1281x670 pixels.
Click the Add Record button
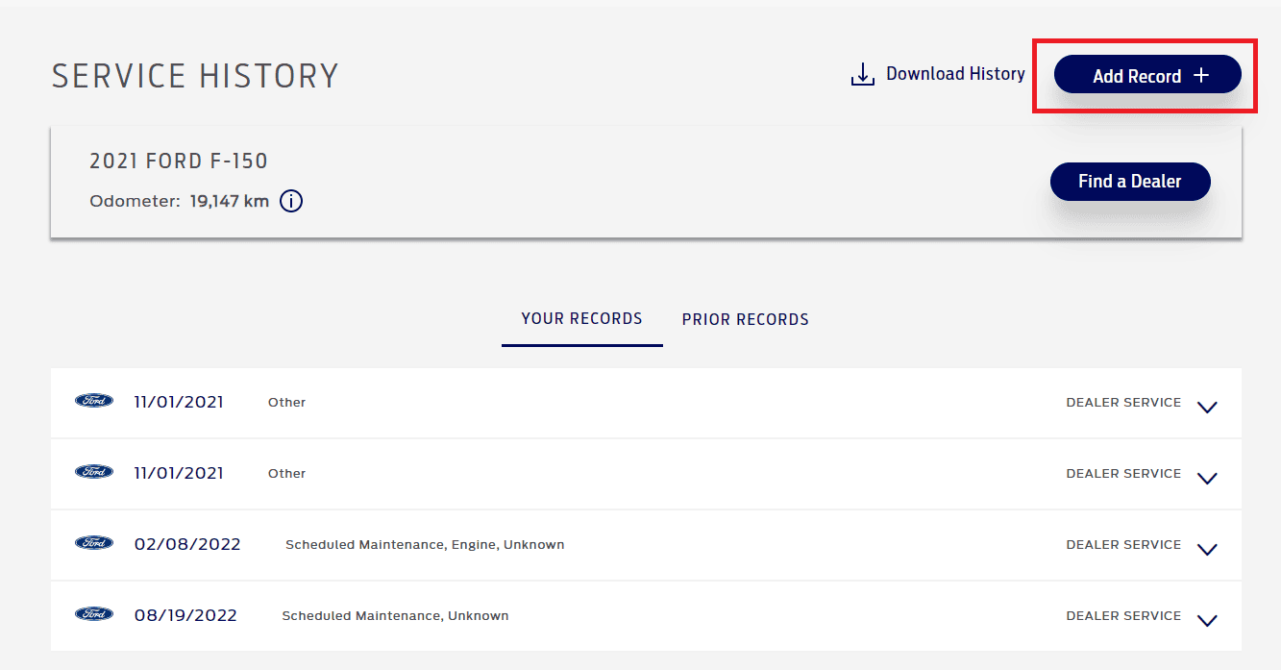pos(1147,75)
